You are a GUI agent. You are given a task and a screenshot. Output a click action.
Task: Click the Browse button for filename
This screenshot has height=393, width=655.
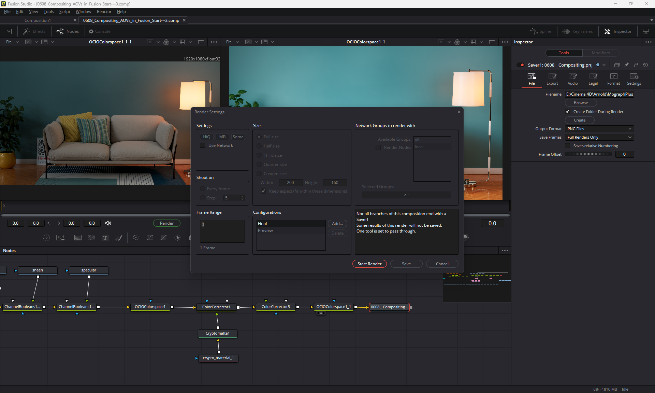pyautogui.click(x=581, y=103)
